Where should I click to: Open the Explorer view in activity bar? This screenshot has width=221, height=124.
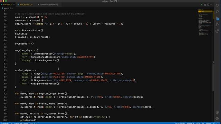click(217, 6)
